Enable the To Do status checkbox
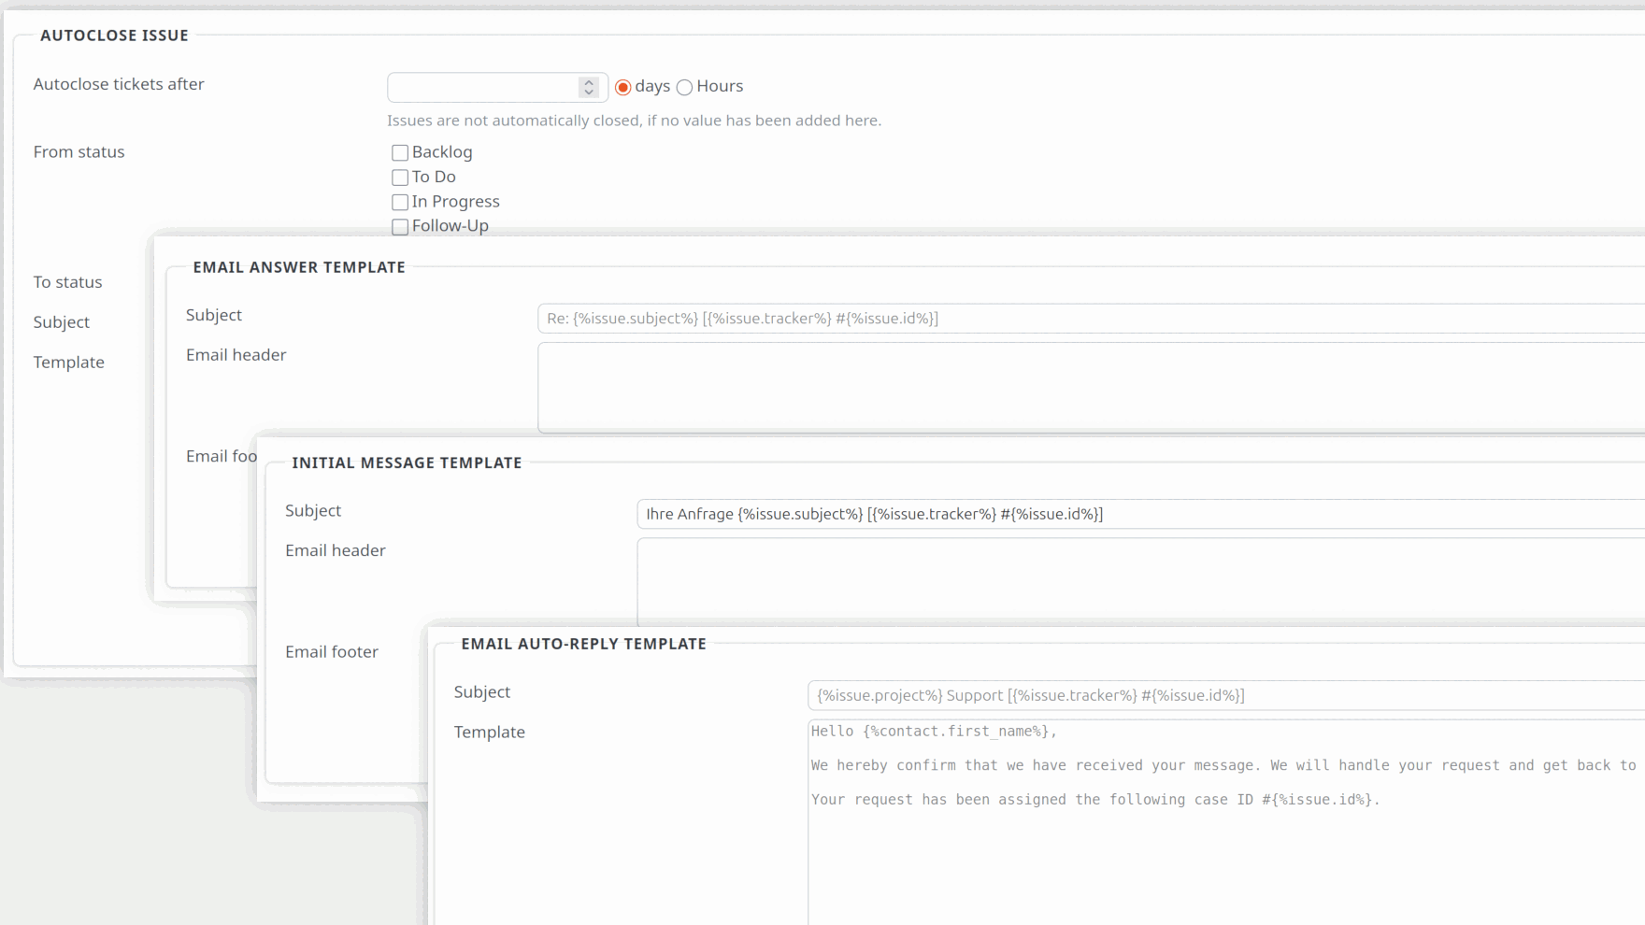 400,178
